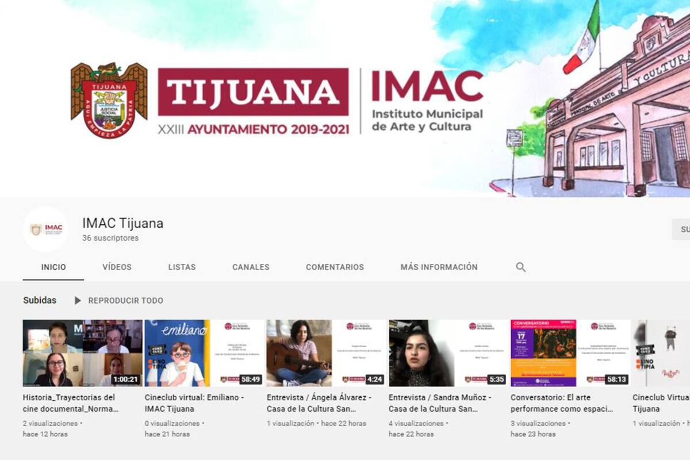Open the Entrevista with Ángela Álvarez video
Viewport: 690px width, 460px height.
click(x=313, y=402)
